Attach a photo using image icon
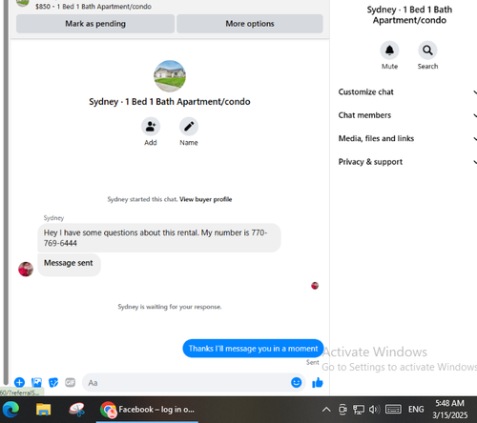The image size is (477, 423). point(36,382)
